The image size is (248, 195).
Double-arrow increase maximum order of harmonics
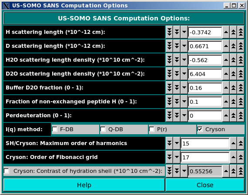pyautogui.click(x=241, y=143)
